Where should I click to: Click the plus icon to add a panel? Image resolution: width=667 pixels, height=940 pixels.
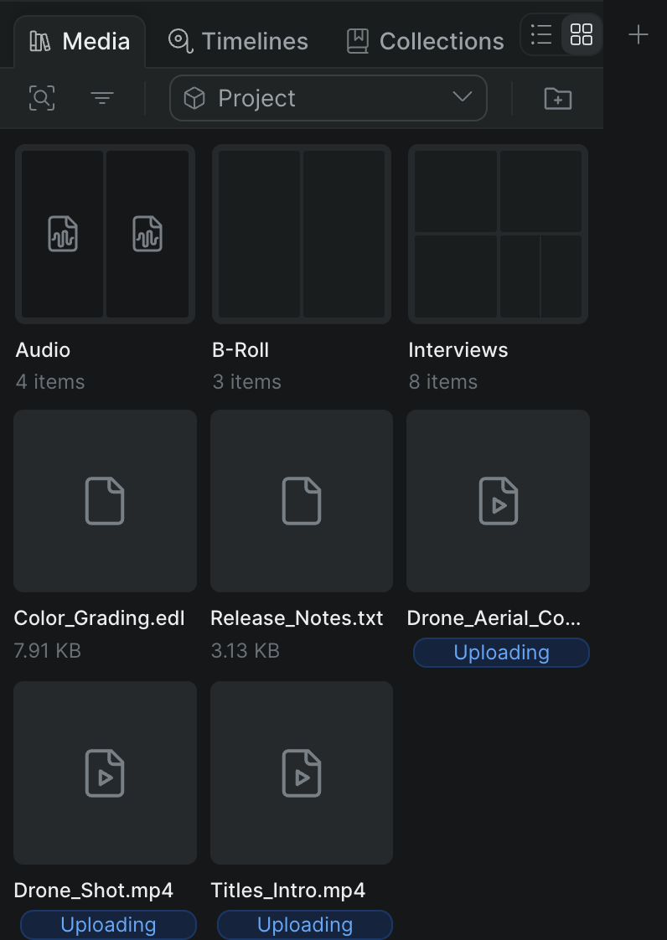click(639, 35)
